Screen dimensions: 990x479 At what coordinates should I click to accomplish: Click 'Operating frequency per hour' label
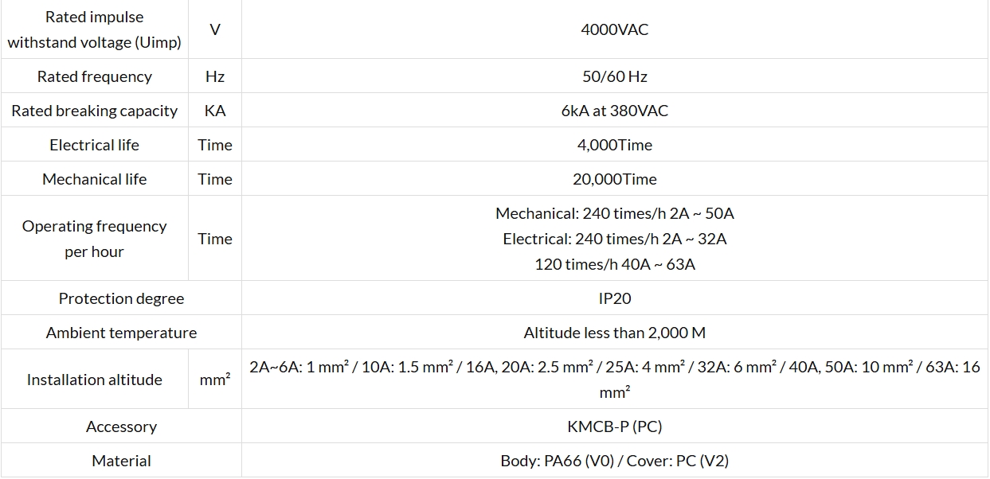[94, 239]
